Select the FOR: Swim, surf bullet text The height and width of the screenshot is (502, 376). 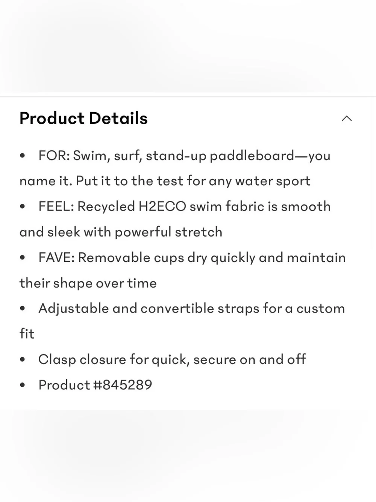click(184, 156)
